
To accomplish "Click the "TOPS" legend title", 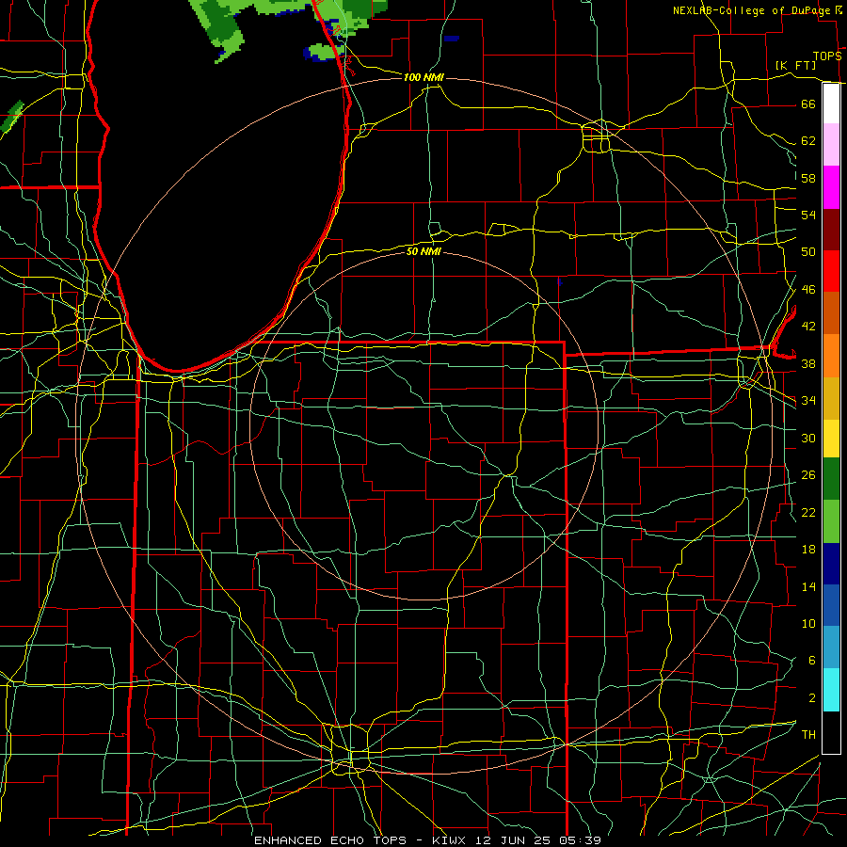I will tap(827, 56).
